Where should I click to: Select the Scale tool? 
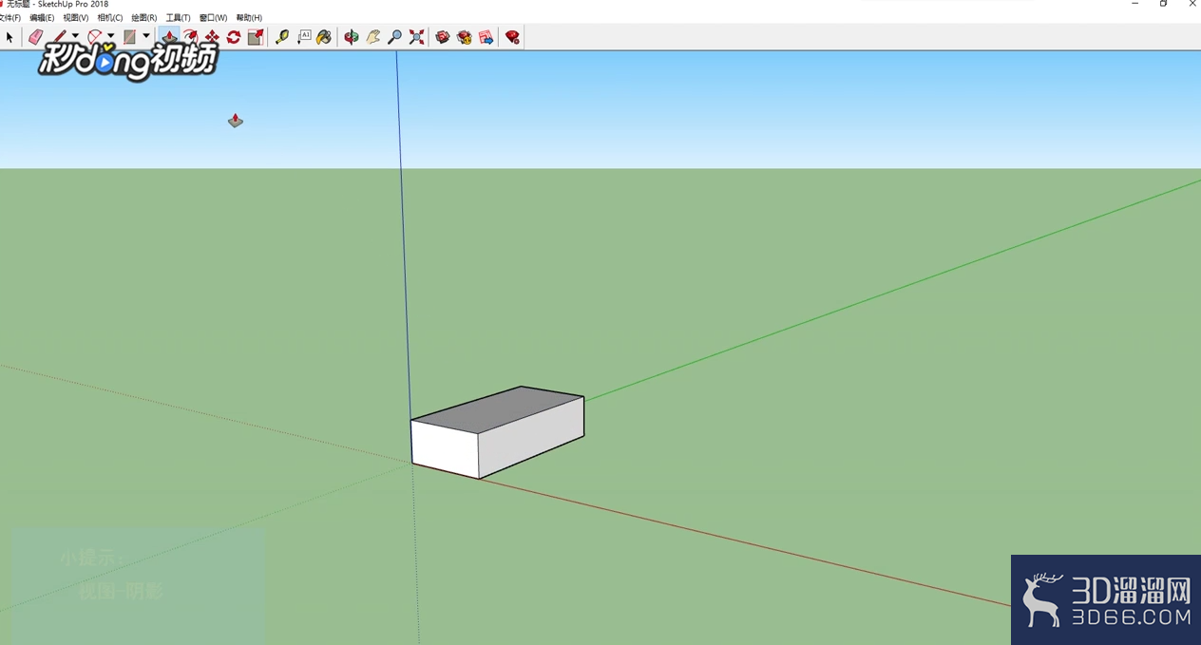tap(256, 37)
